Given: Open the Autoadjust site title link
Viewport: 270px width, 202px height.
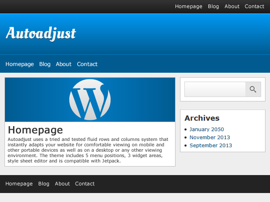Looking at the screenshot, I should (x=41, y=33).
